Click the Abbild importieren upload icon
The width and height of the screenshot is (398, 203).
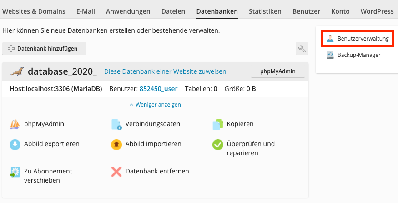point(117,144)
